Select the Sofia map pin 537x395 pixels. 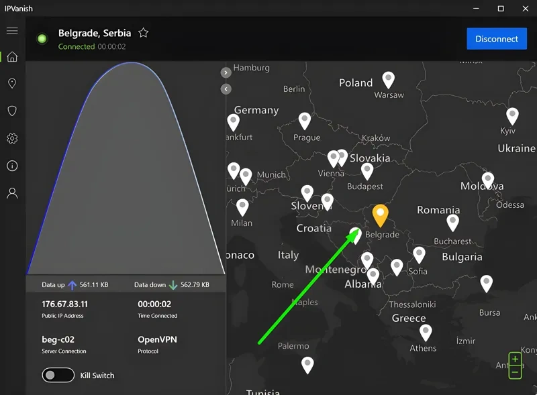coord(419,255)
